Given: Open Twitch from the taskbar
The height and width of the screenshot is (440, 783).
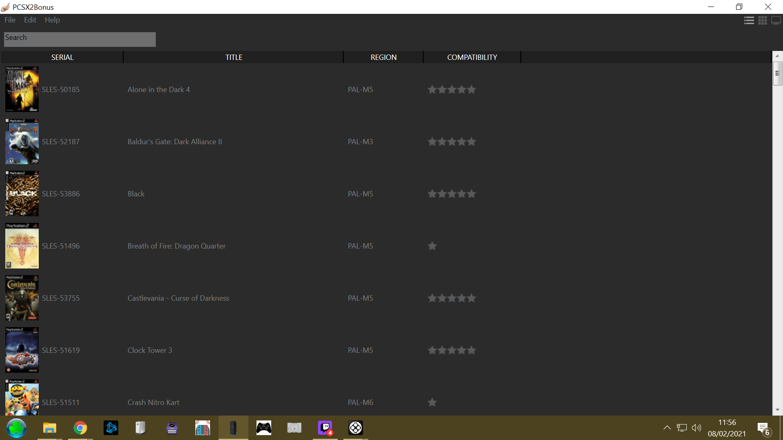Looking at the screenshot, I should (325, 428).
